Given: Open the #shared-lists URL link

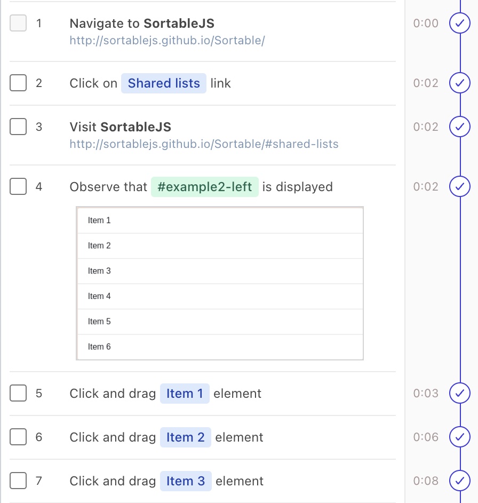Looking at the screenshot, I should pos(203,144).
